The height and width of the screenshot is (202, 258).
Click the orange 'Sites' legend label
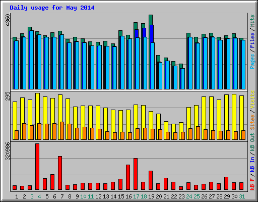point(252,122)
